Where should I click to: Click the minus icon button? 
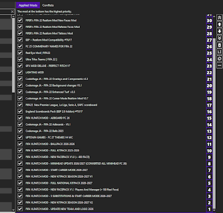coord(220,65)
